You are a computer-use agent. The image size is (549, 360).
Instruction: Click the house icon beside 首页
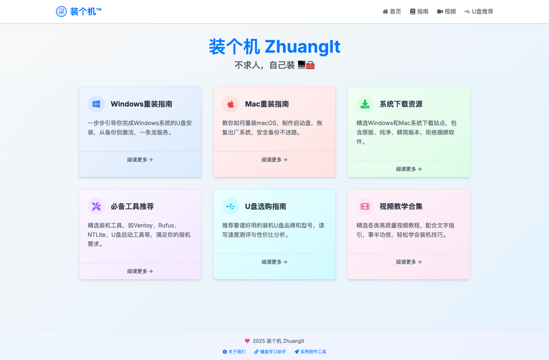tap(385, 12)
